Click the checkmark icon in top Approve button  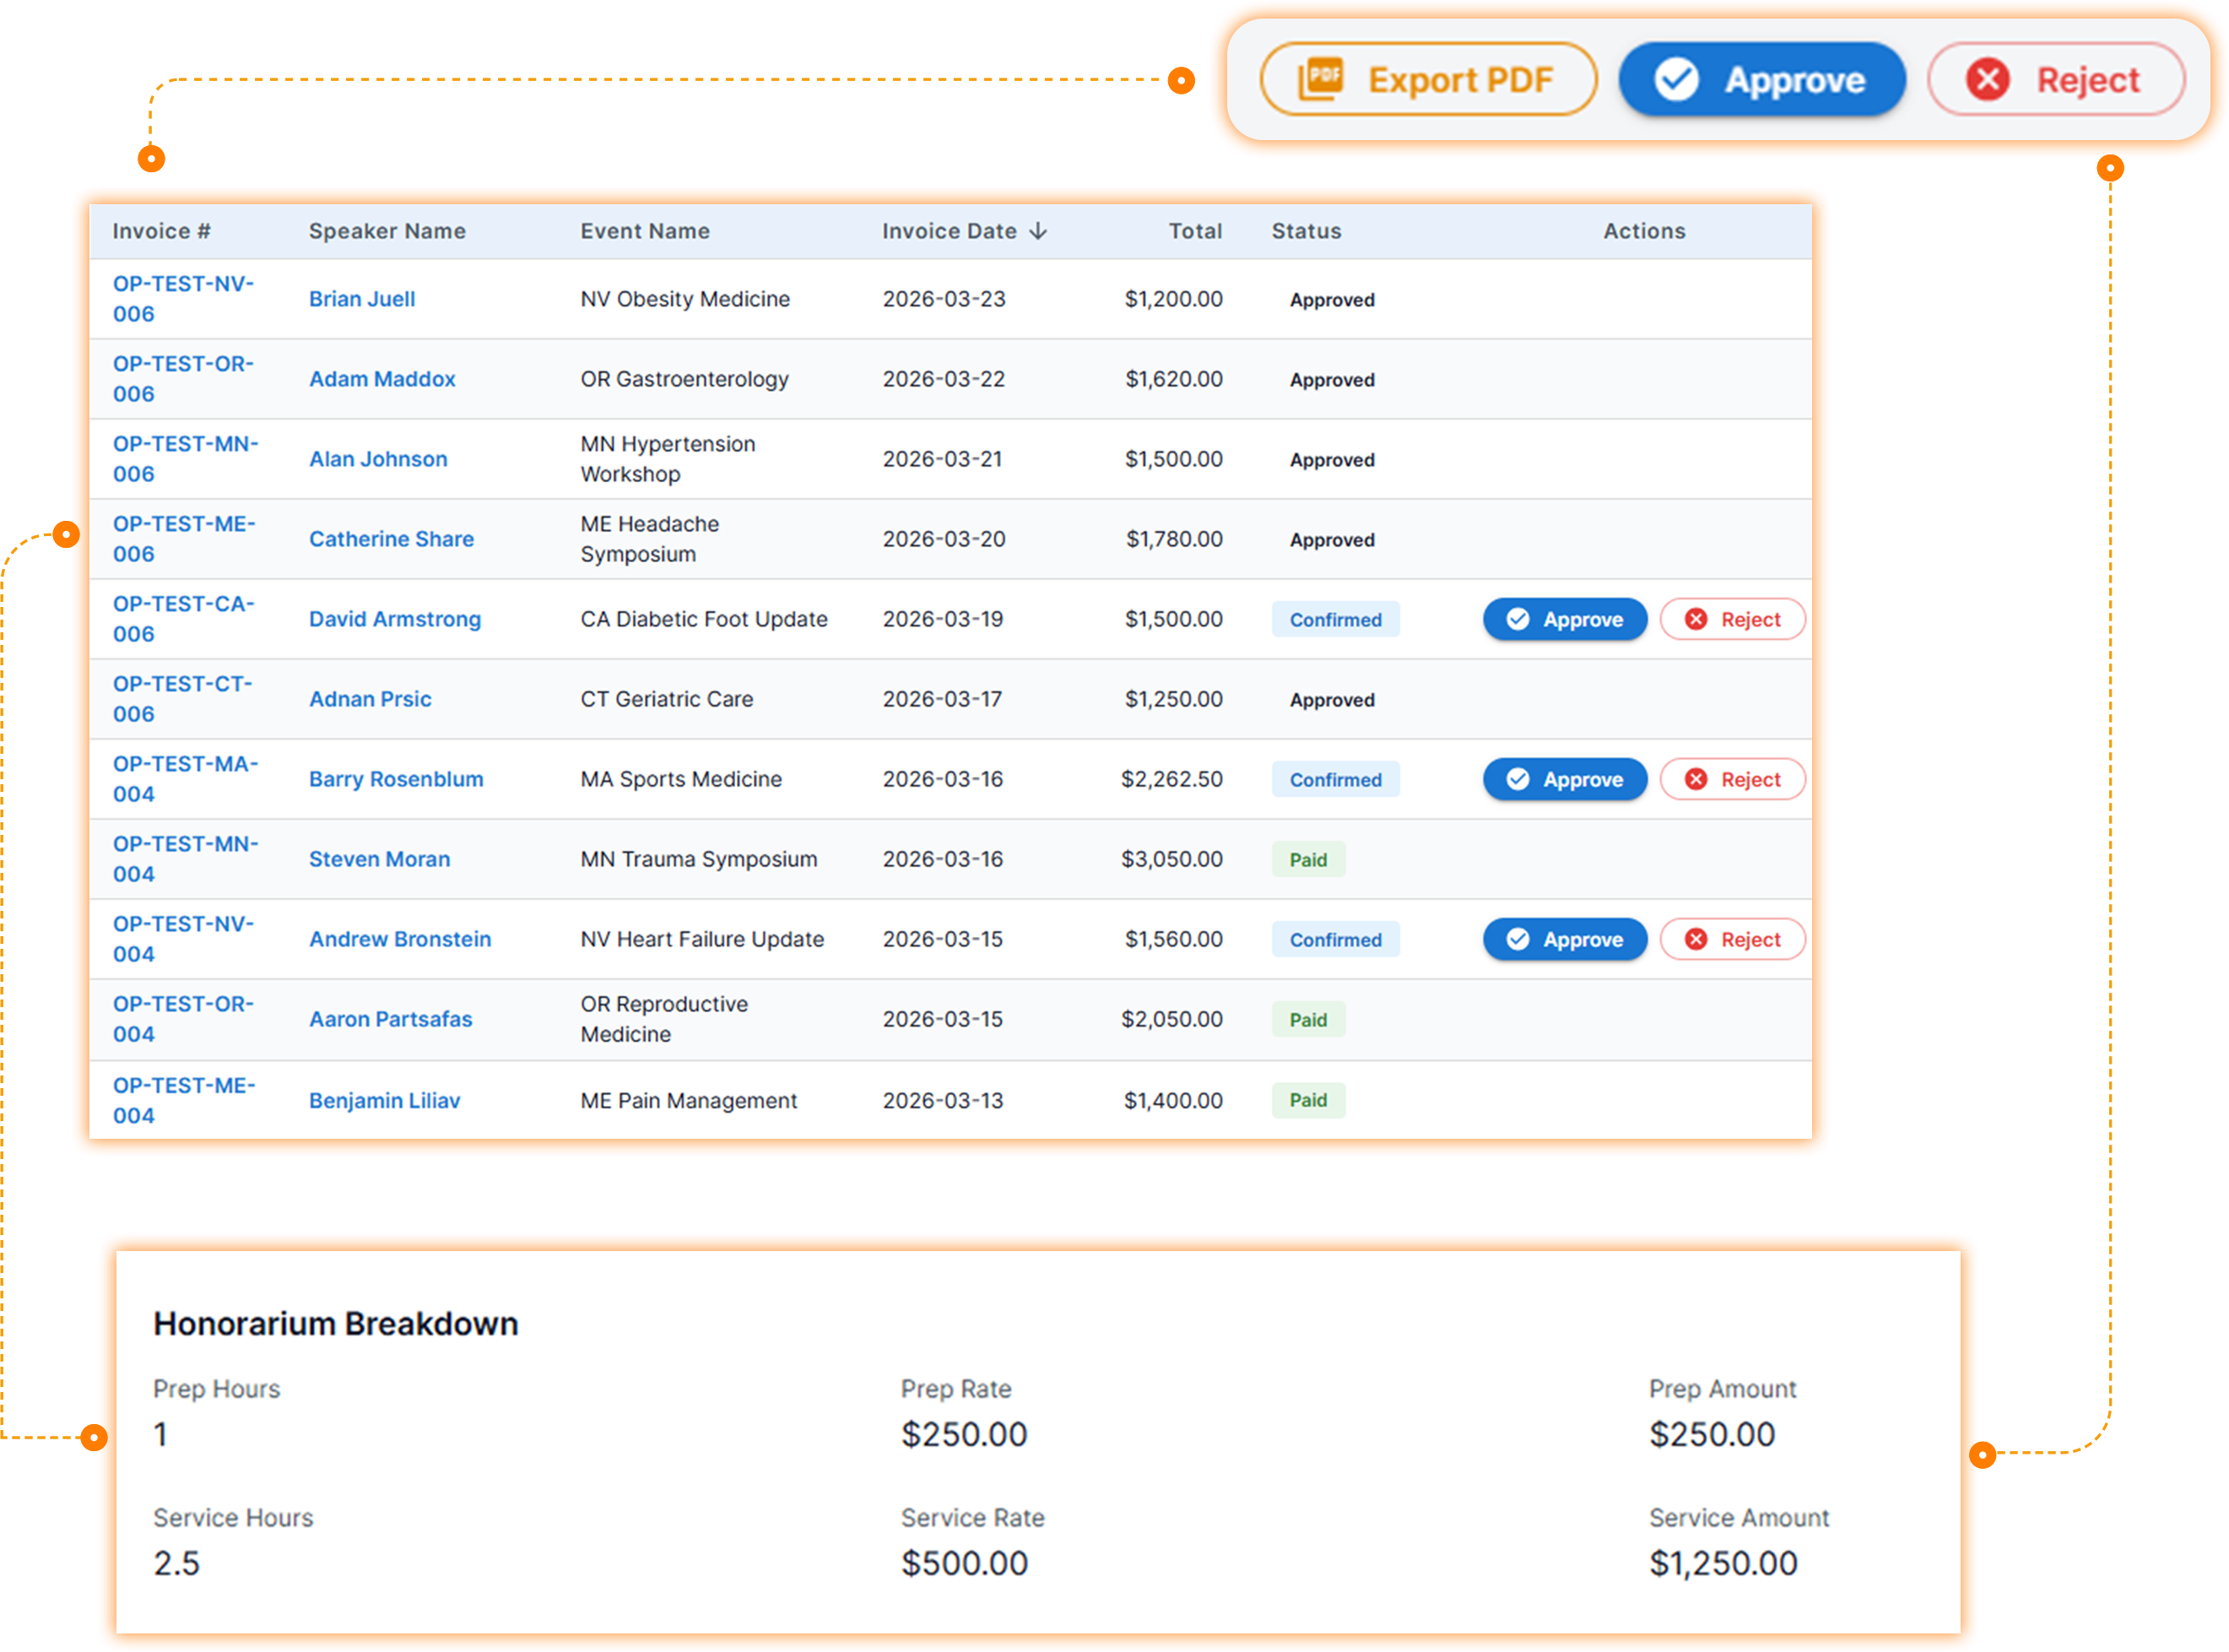click(x=1675, y=79)
